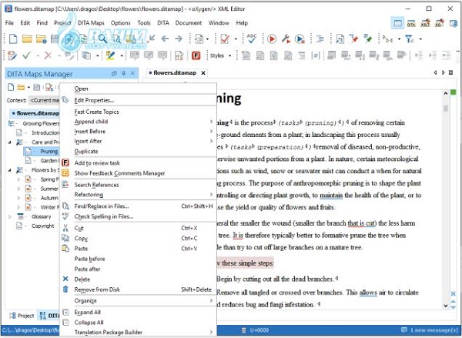Screen dimensions: 462x338
Task: Click the pin/unpin icon on DITA Maps Manager panel
Action: (124, 73)
